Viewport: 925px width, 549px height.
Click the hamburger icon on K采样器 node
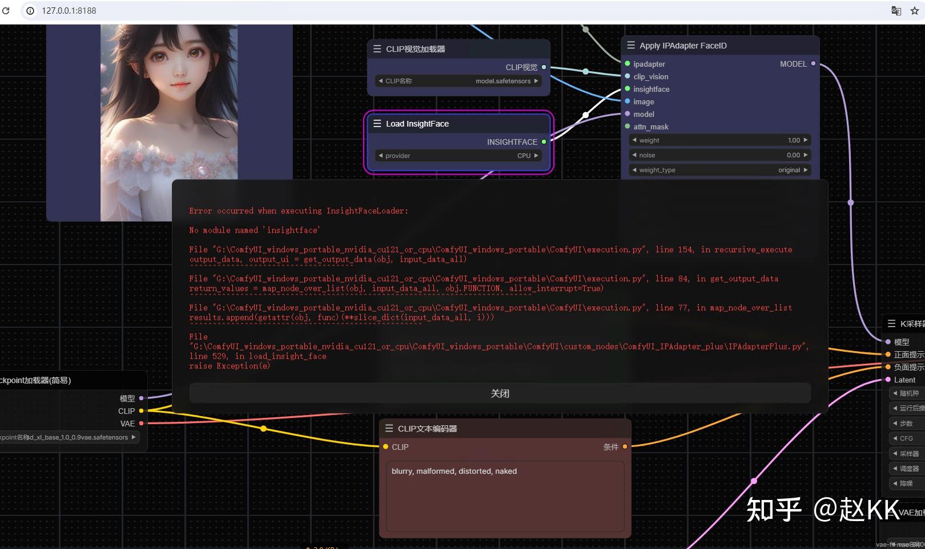pyautogui.click(x=892, y=323)
